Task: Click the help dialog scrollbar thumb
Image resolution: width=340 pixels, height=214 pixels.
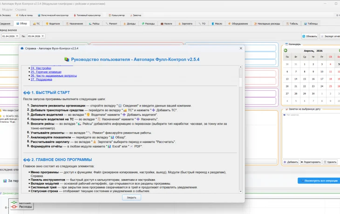Action: point(241,82)
